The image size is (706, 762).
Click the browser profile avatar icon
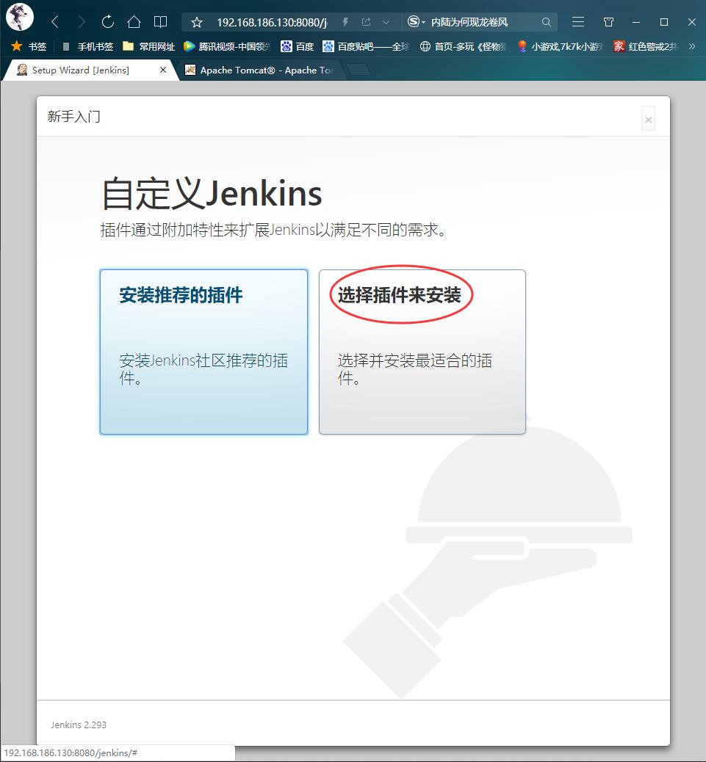coord(19,17)
